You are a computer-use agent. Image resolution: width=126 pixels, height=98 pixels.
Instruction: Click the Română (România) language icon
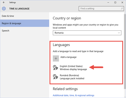click(55, 77)
